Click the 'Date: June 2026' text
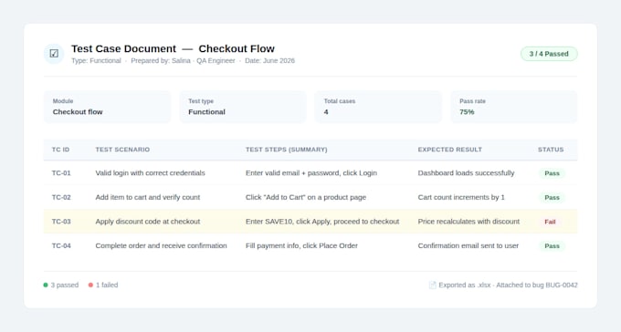621x332 pixels. tap(269, 60)
